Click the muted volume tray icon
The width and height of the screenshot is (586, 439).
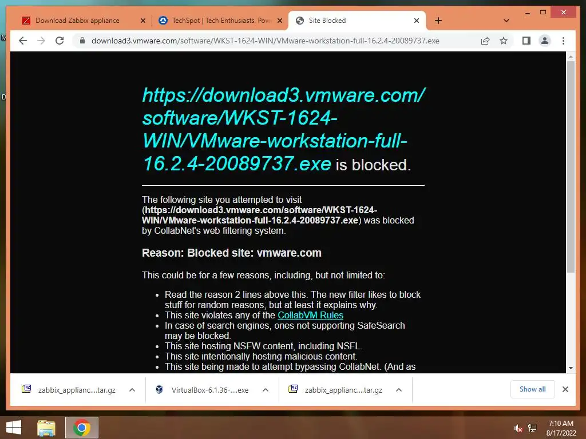point(518,428)
